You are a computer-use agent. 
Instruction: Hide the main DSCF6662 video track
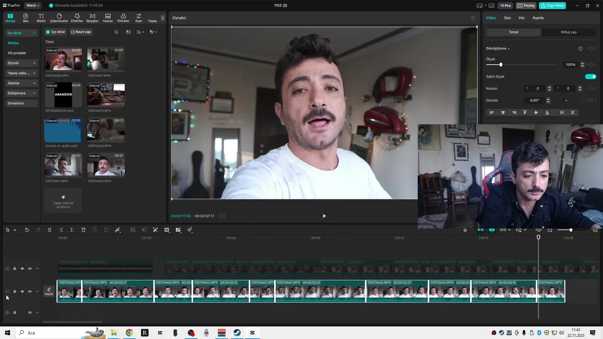click(x=22, y=291)
